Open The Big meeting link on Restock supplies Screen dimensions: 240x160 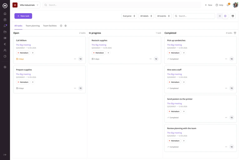[99, 45]
